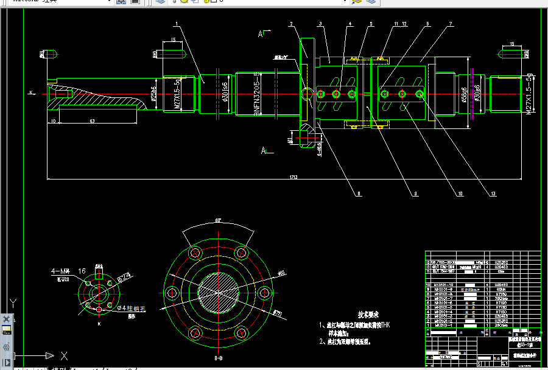This screenshot has width=548, height=370.
Task: Click the upper section mark A
Action: tap(261, 34)
